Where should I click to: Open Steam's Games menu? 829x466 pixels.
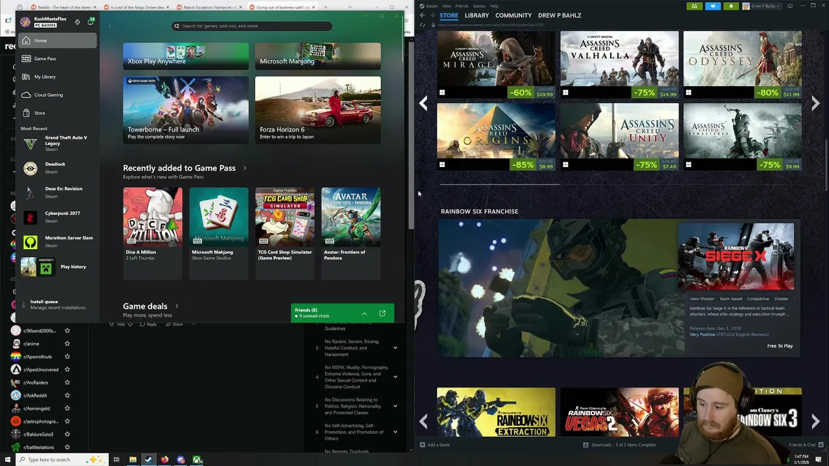tap(479, 6)
